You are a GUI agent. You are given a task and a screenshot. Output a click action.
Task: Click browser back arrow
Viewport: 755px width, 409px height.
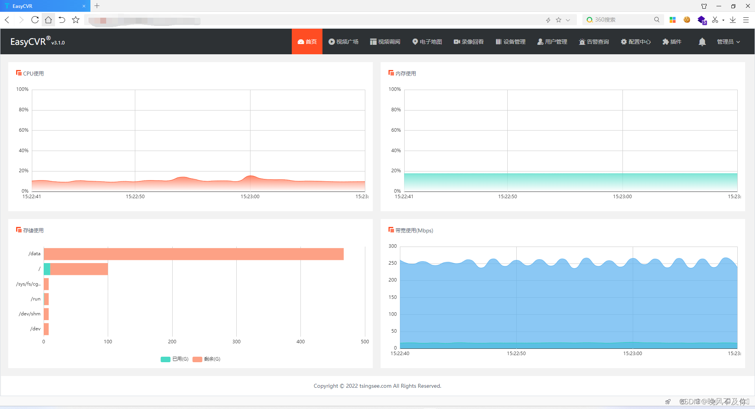click(7, 20)
